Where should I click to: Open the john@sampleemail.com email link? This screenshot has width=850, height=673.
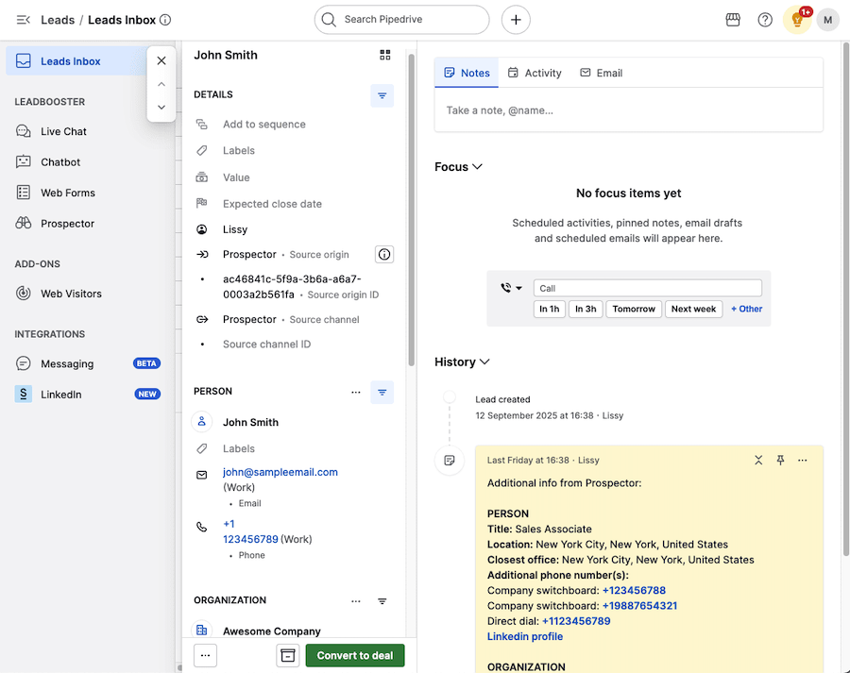coord(280,472)
